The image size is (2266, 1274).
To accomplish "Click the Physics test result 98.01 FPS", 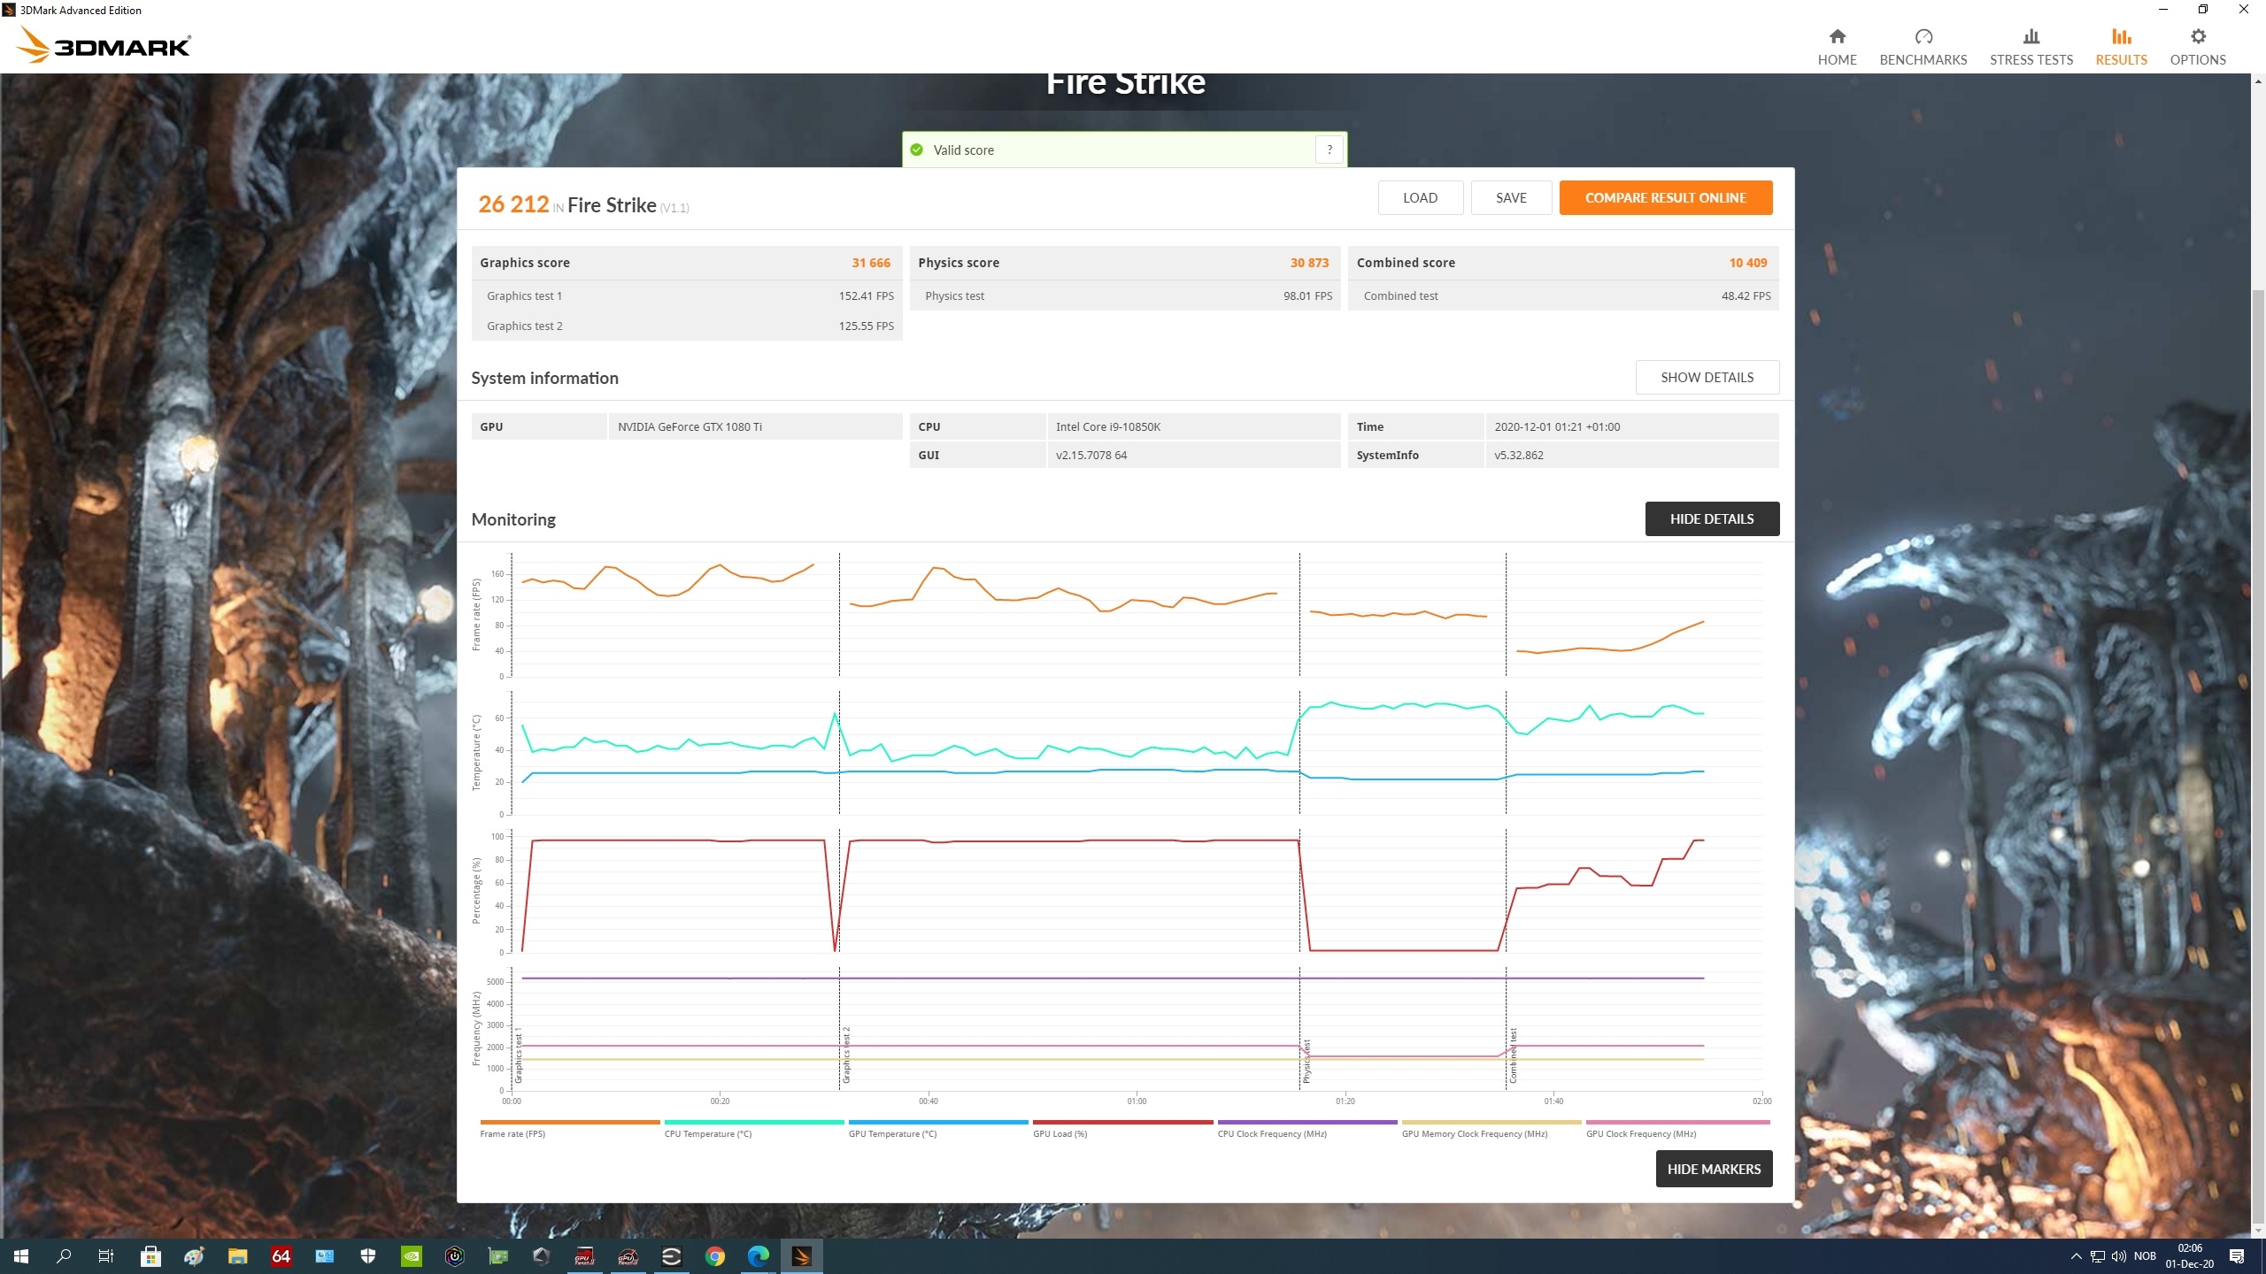I will pyautogui.click(x=1307, y=296).
